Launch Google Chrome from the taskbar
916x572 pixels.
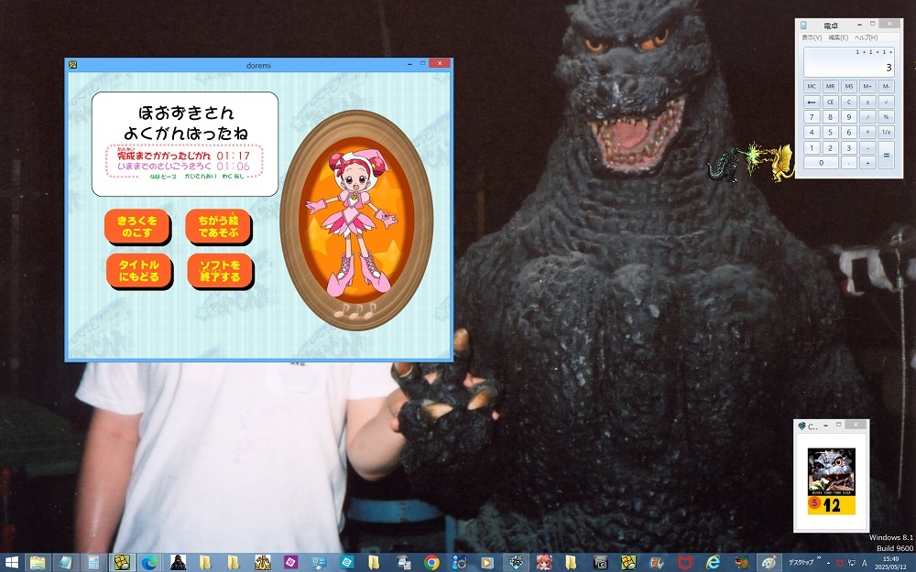[x=431, y=563]
